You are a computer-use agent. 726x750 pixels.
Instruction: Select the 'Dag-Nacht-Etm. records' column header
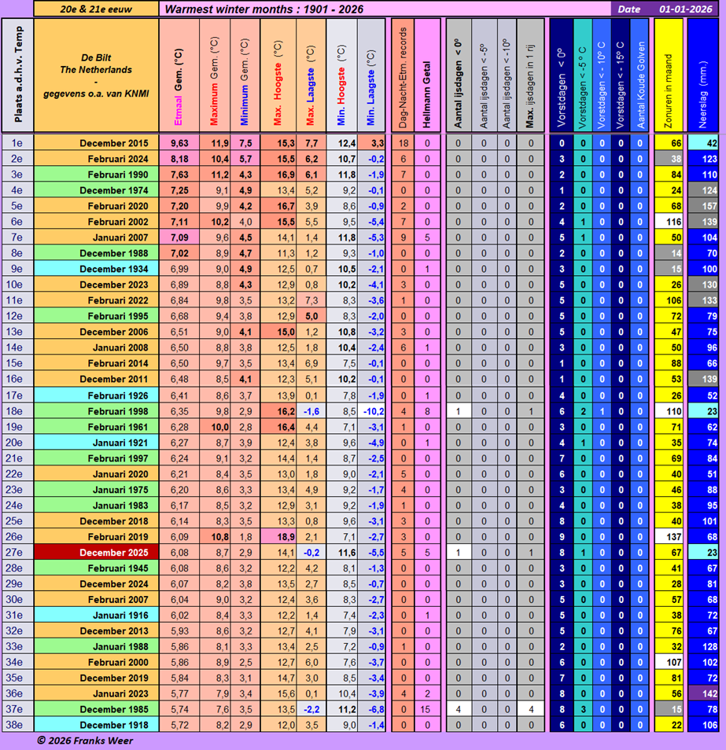click(x=403, y=75)
